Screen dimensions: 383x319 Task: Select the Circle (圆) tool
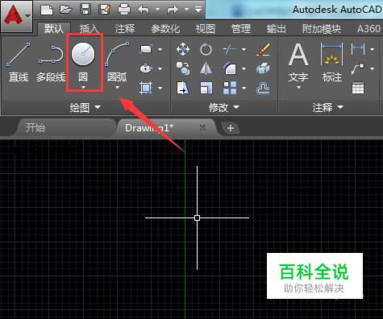(83, 62)
